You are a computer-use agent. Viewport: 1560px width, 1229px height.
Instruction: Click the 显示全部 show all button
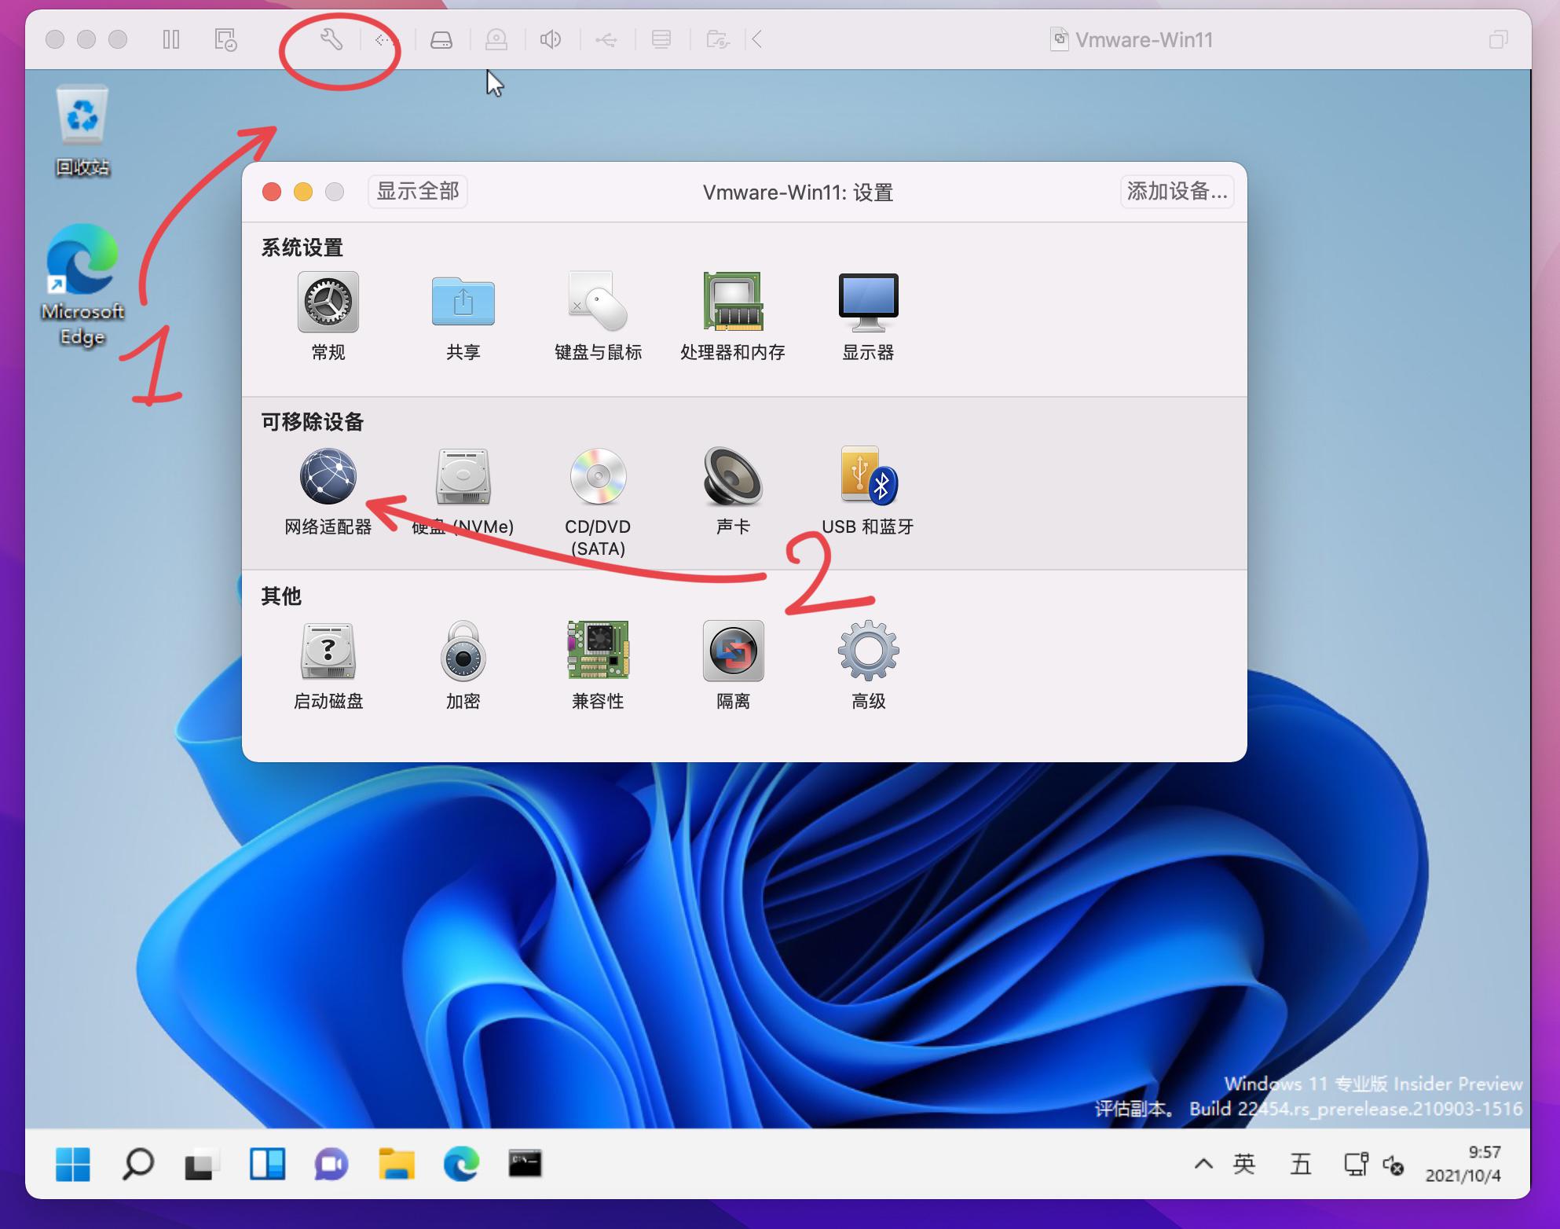tap(418, 192)
